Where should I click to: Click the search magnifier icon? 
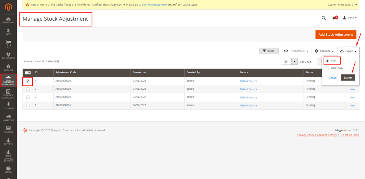click(324, 18)
